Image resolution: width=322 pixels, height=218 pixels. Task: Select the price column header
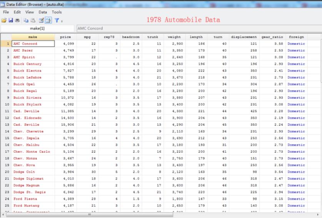[x=65, y=37]
